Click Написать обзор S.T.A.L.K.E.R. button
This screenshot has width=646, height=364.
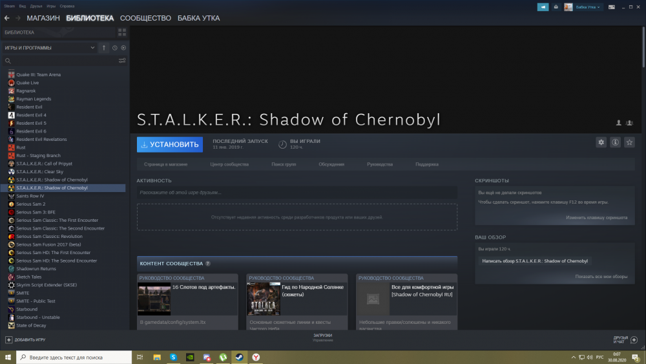click(x=535, y=261)
